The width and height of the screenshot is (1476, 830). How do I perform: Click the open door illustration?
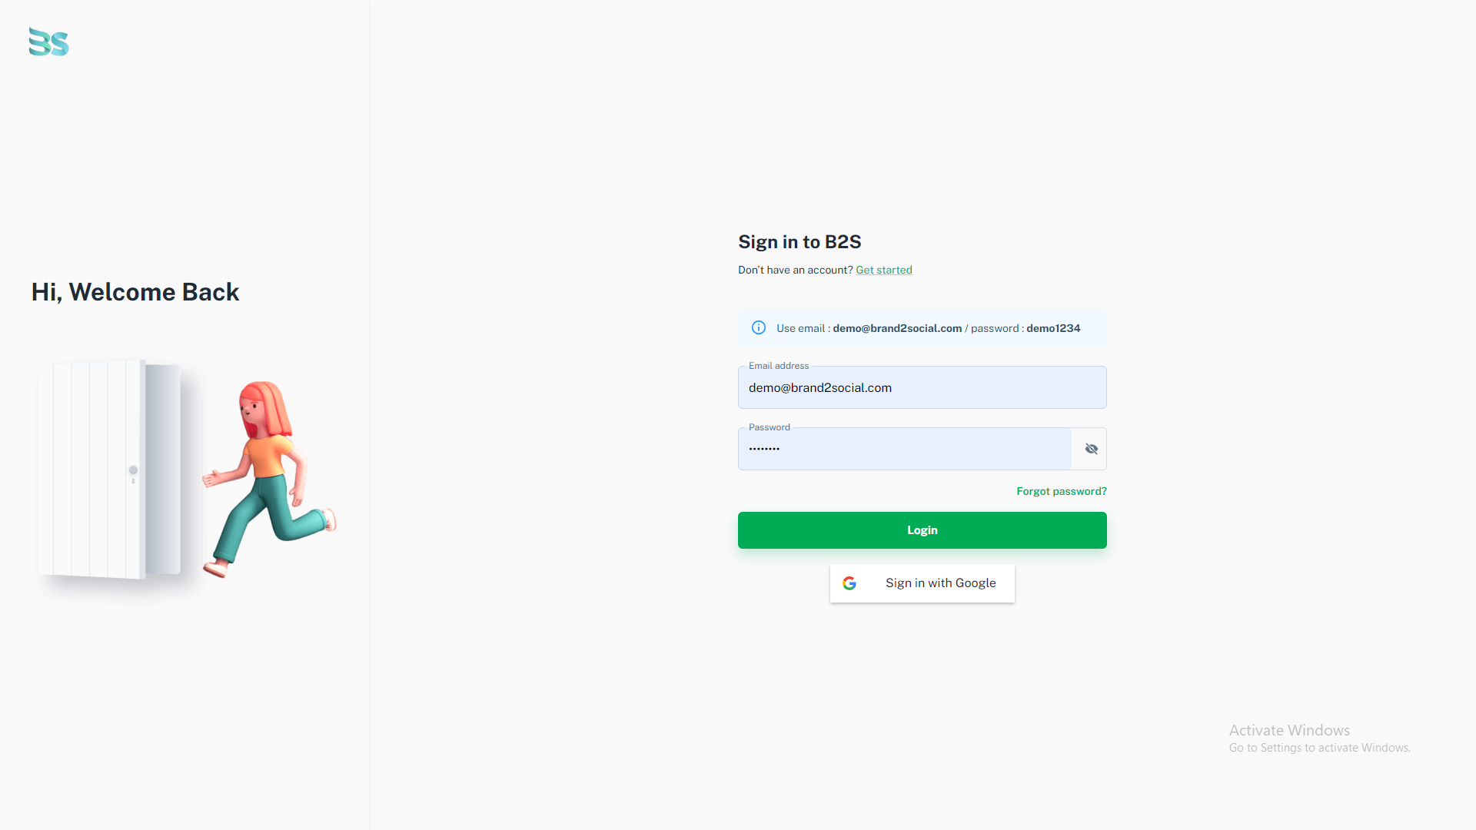tap(109, 469)
